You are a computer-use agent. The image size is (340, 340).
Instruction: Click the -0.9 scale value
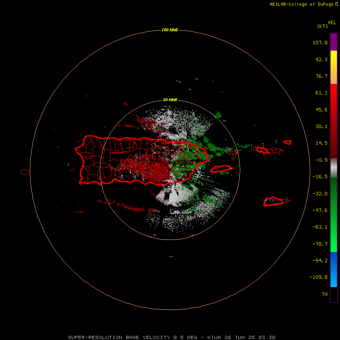click(x=321, y=160)
